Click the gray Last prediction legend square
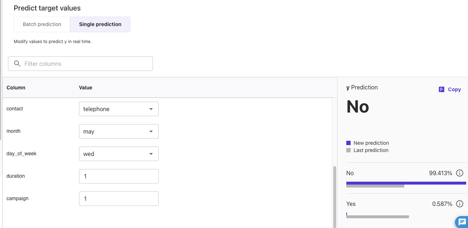 click(x=348, y=150)
